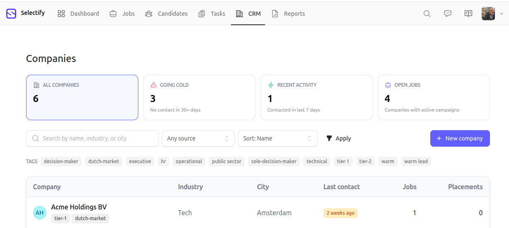509x228 pixels.
Task: Toggle the technical tag filter
Action: pos(317,161)
